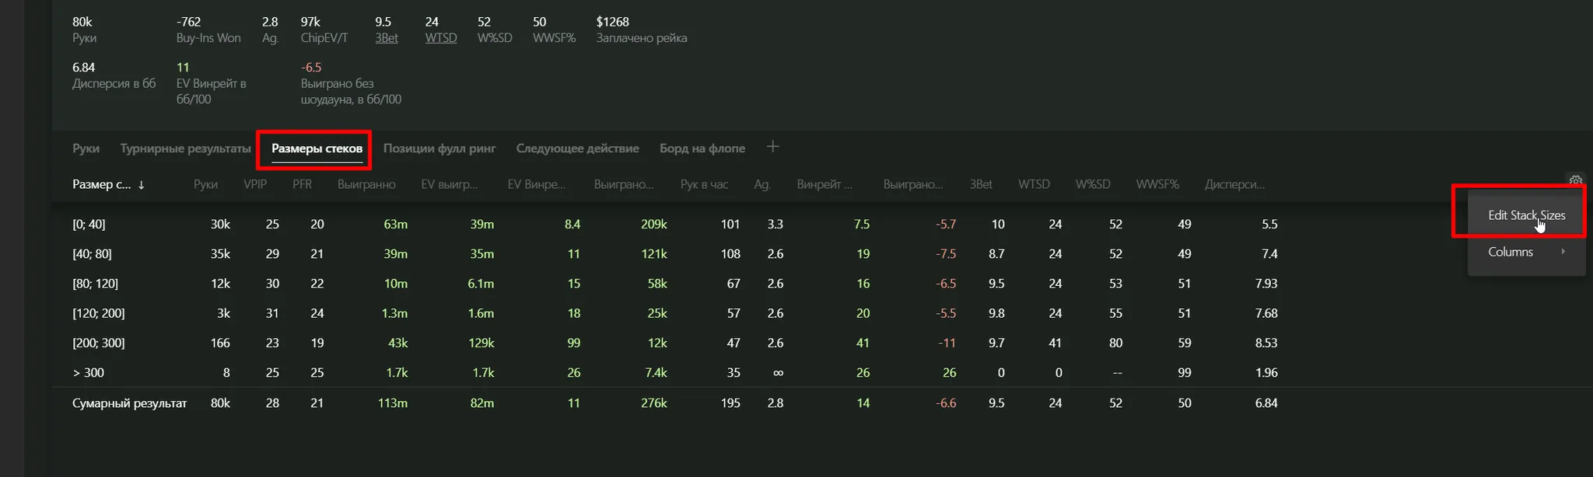Click the sort arrow beside Размер с... header

[x=142, y=185]
